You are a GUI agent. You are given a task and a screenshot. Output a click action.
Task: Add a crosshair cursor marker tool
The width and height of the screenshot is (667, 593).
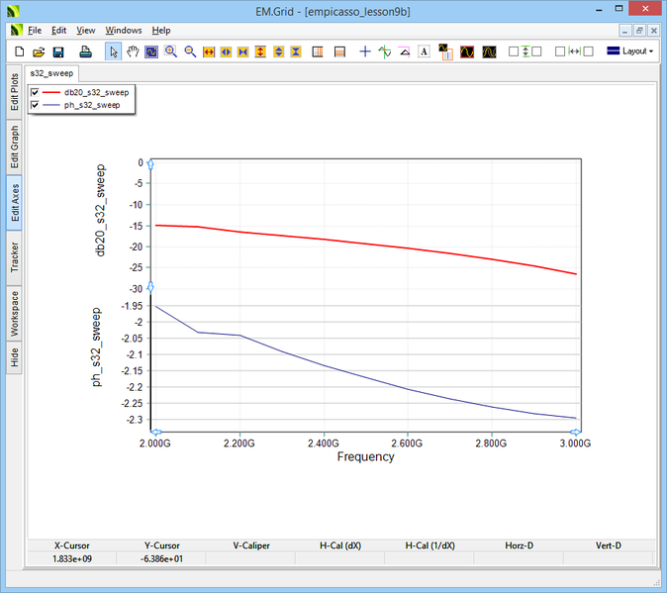[x=365, y=50]
